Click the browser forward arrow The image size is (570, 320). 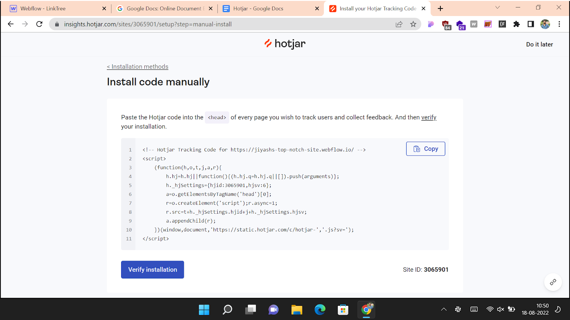point(25,24)
